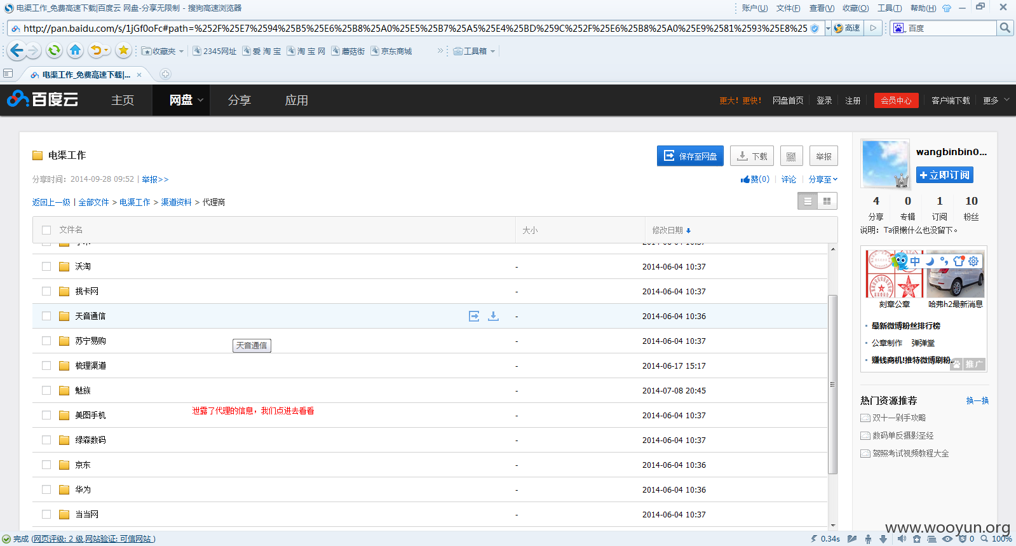Close the 电渠工作 browser tab
This screenshot has width=1016, height=546.
coord(139,75)
